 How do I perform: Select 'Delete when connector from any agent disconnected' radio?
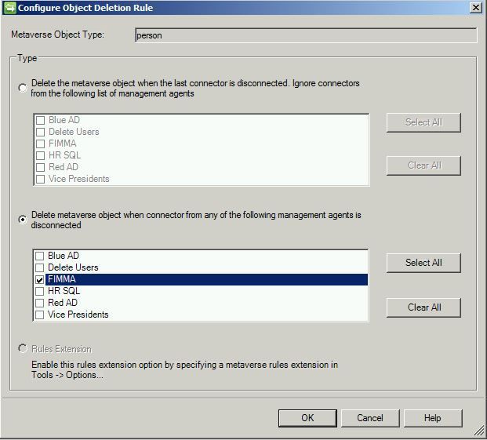[23, 220]
